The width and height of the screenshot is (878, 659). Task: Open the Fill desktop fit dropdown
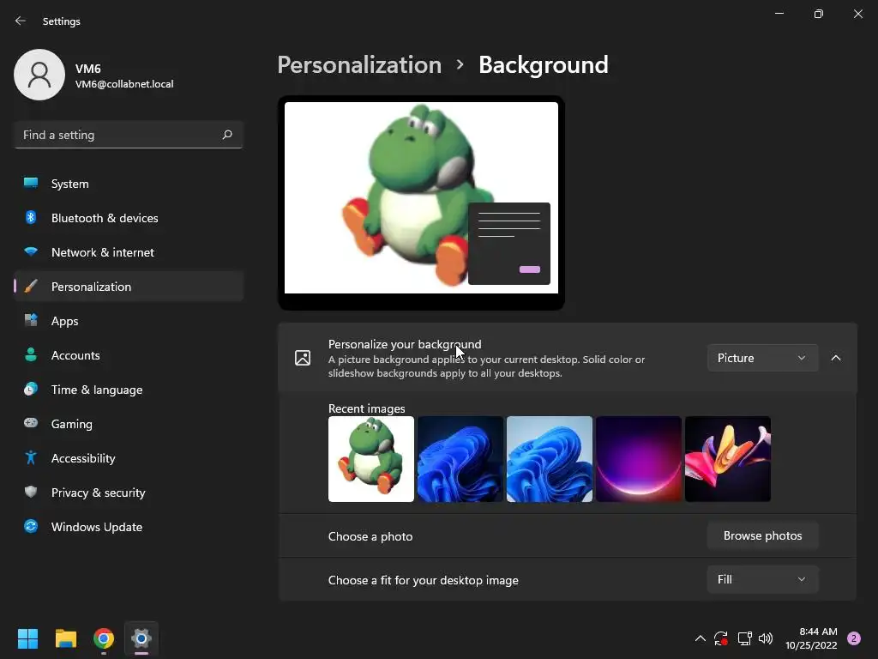click(762, 579)
